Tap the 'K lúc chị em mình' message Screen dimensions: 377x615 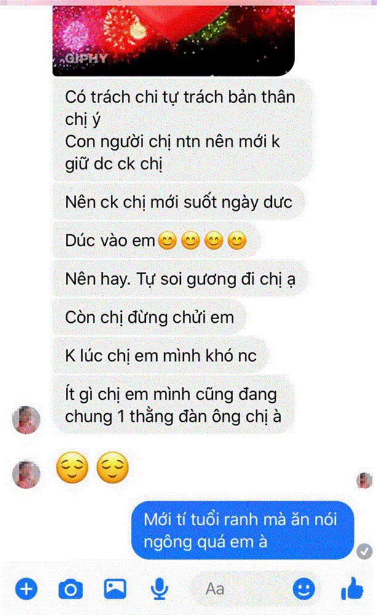tap(161, 355)
